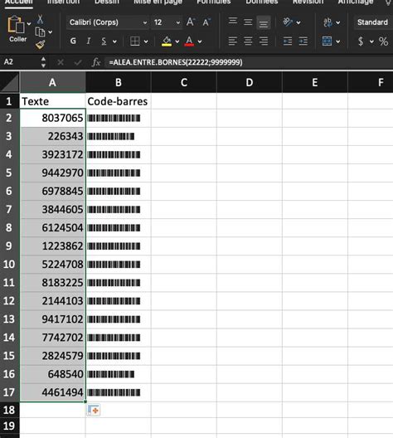Screen dimensions: 393x438
Task: Align text right
Action: pyautogui.click(x=264, y=41)
